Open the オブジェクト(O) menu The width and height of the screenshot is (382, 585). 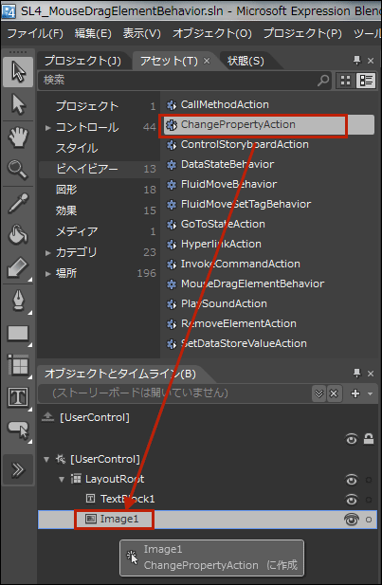212,33
